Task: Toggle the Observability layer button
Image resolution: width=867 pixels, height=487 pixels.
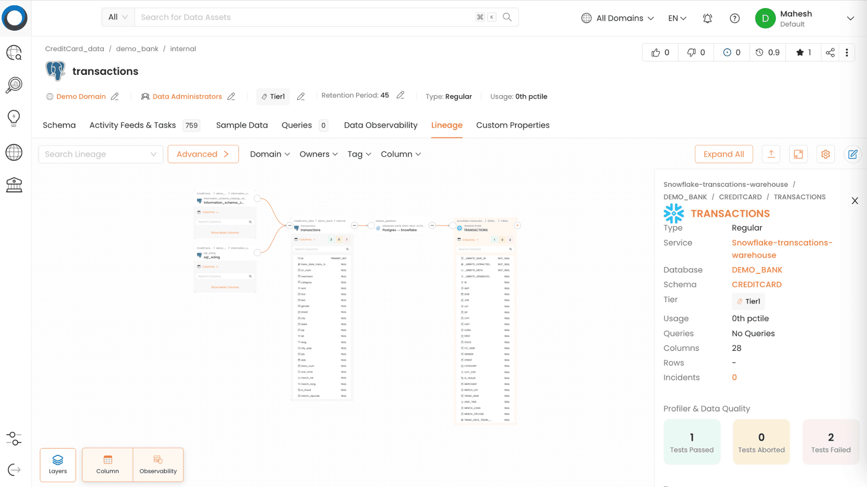Action: pos(158,464)
